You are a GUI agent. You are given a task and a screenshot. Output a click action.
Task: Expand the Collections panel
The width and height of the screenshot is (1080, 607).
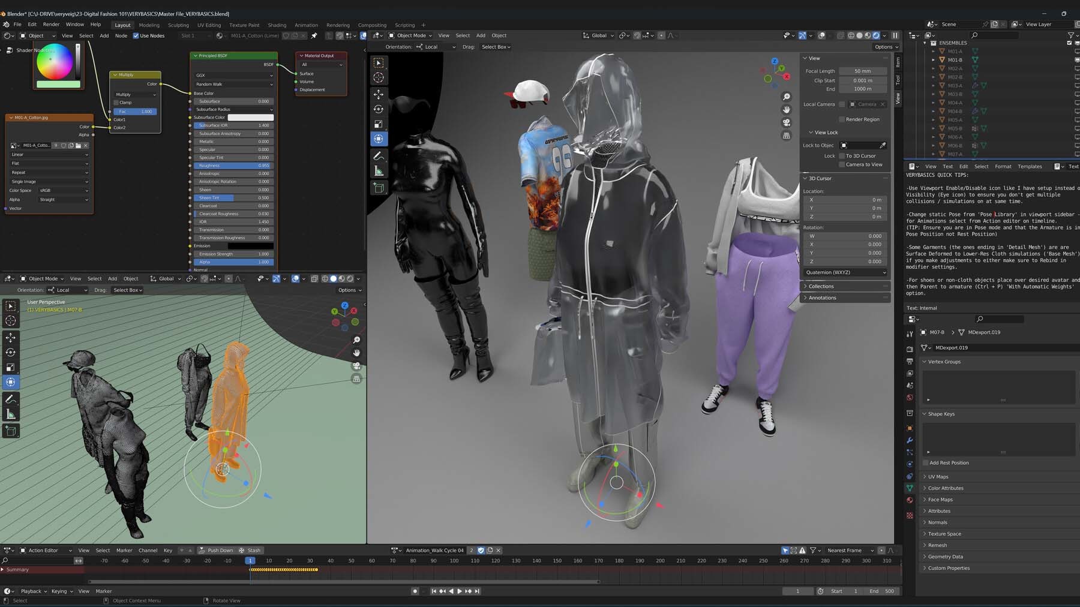pos(821,286)
